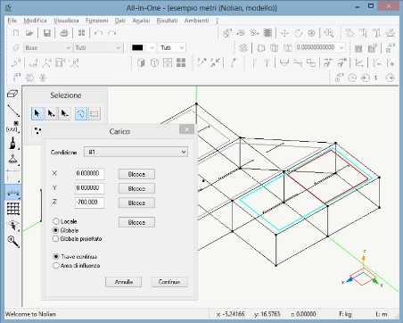The image size is (403, 323).
Task: Click the black color swatch
Action: (x=137, y=47)
